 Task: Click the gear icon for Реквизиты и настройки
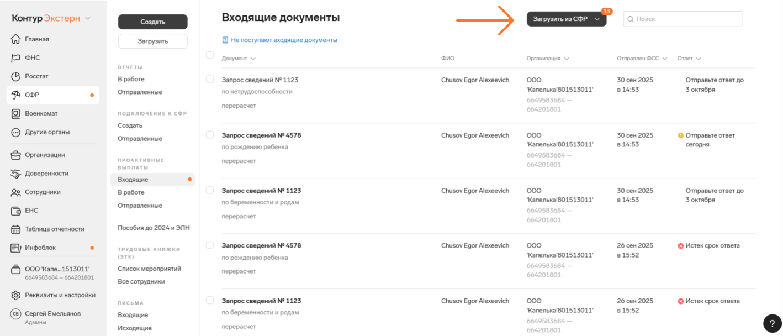pyautogui.click(x=15, y=295)
